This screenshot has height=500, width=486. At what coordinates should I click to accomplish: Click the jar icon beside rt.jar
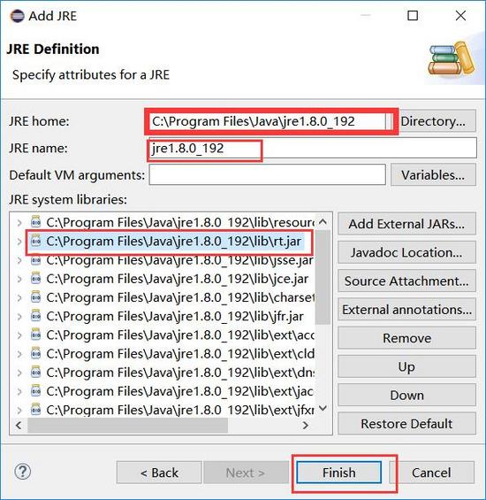(x=35, y=241)
